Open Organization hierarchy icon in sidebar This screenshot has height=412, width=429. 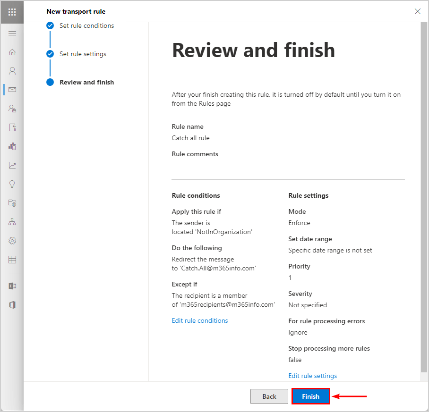(12, 221)
